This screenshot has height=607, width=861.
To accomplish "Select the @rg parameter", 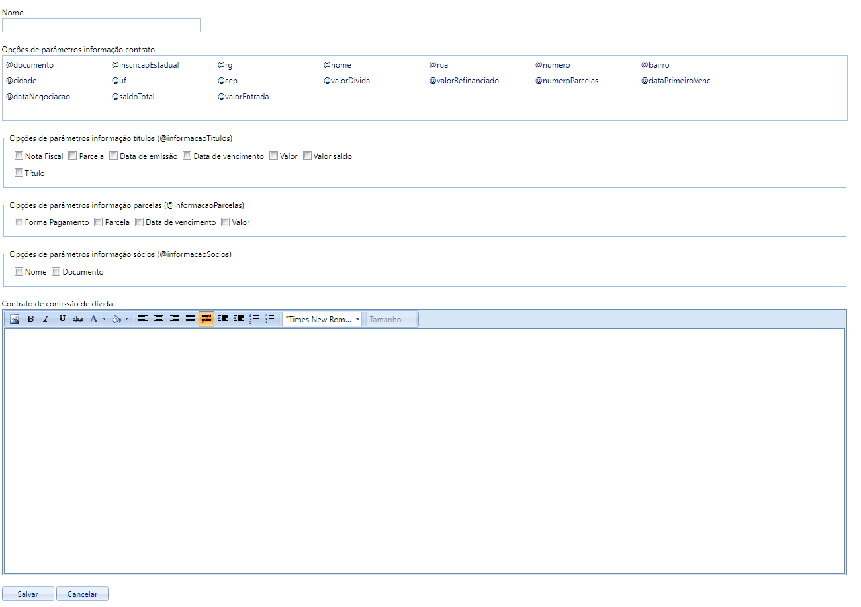I will 225,65.
